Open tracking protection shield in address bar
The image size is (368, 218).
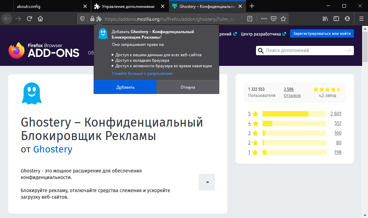82,19
